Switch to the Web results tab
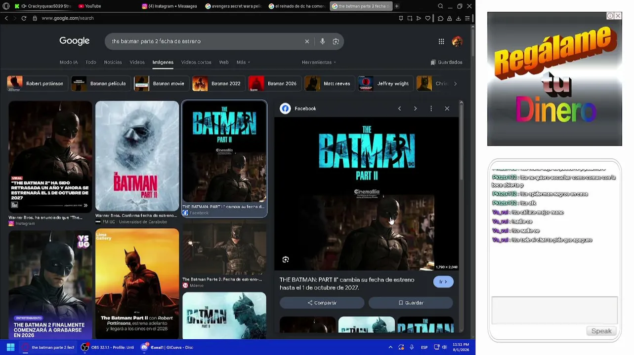 (224, 62)
